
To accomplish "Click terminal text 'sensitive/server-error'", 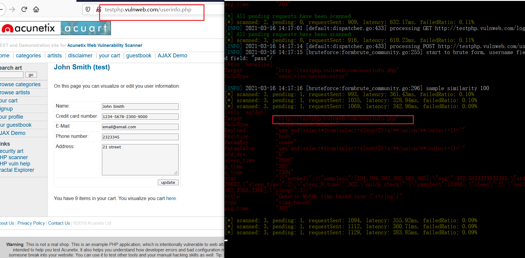I will pos(311,76).
